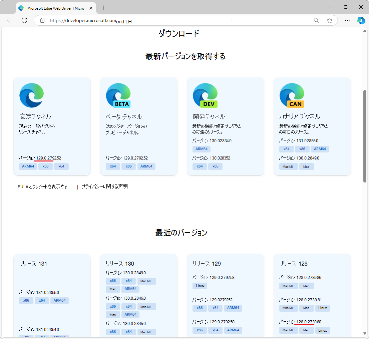Download x64 driver in Beta channel card
The height and width of the screenshot is (339, 369).
point(113,166)
